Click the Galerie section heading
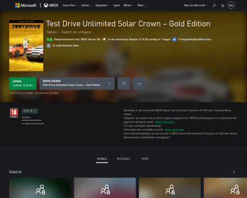 pyautogui.click(x=16, y=172)
